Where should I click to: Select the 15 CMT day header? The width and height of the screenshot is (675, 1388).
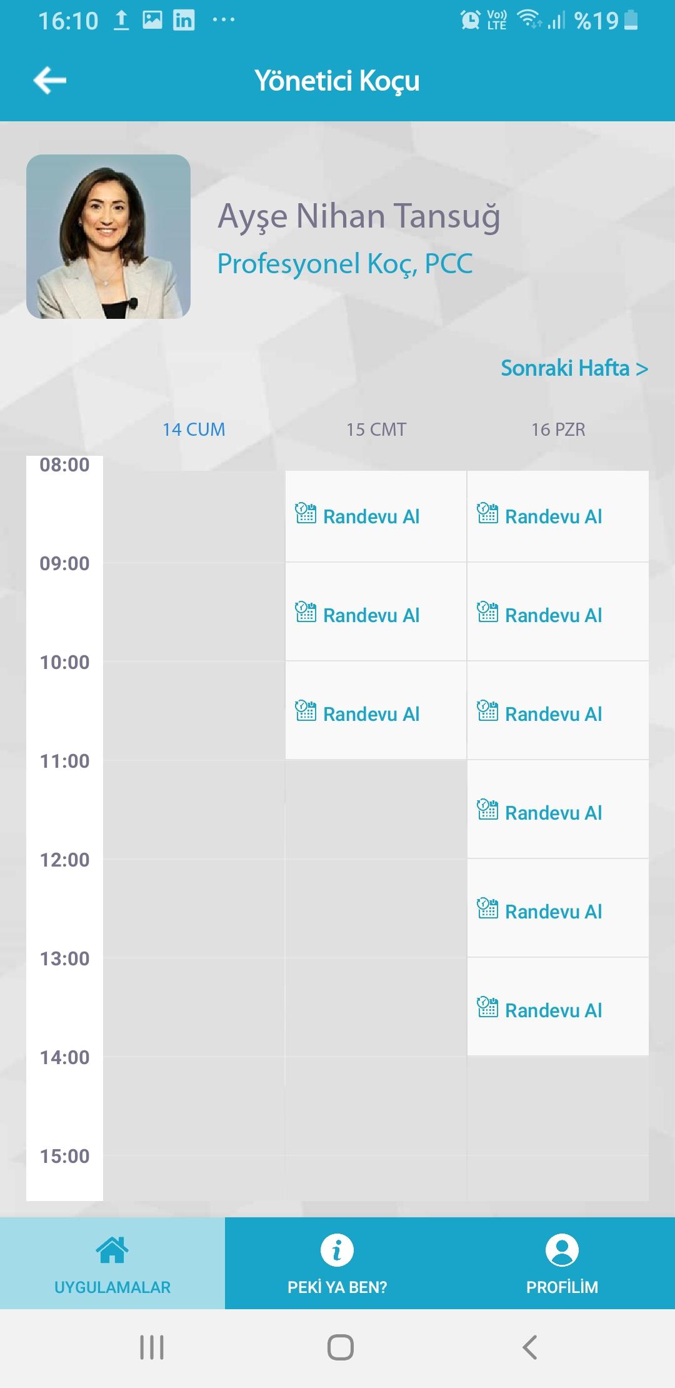(376, 430)
